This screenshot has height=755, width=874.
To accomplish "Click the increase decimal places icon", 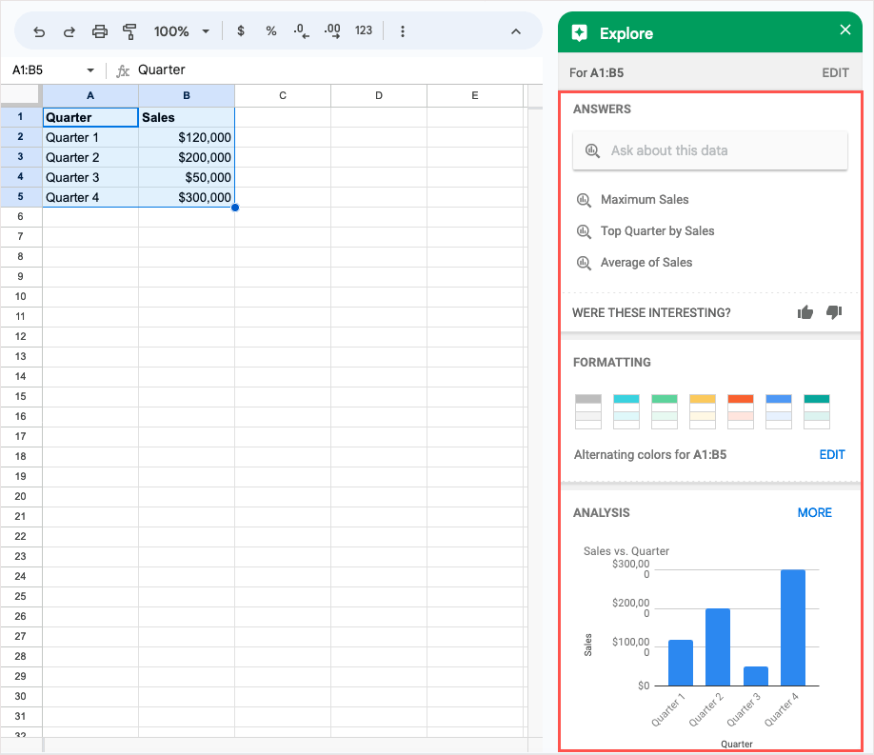I will pos(332,31).
